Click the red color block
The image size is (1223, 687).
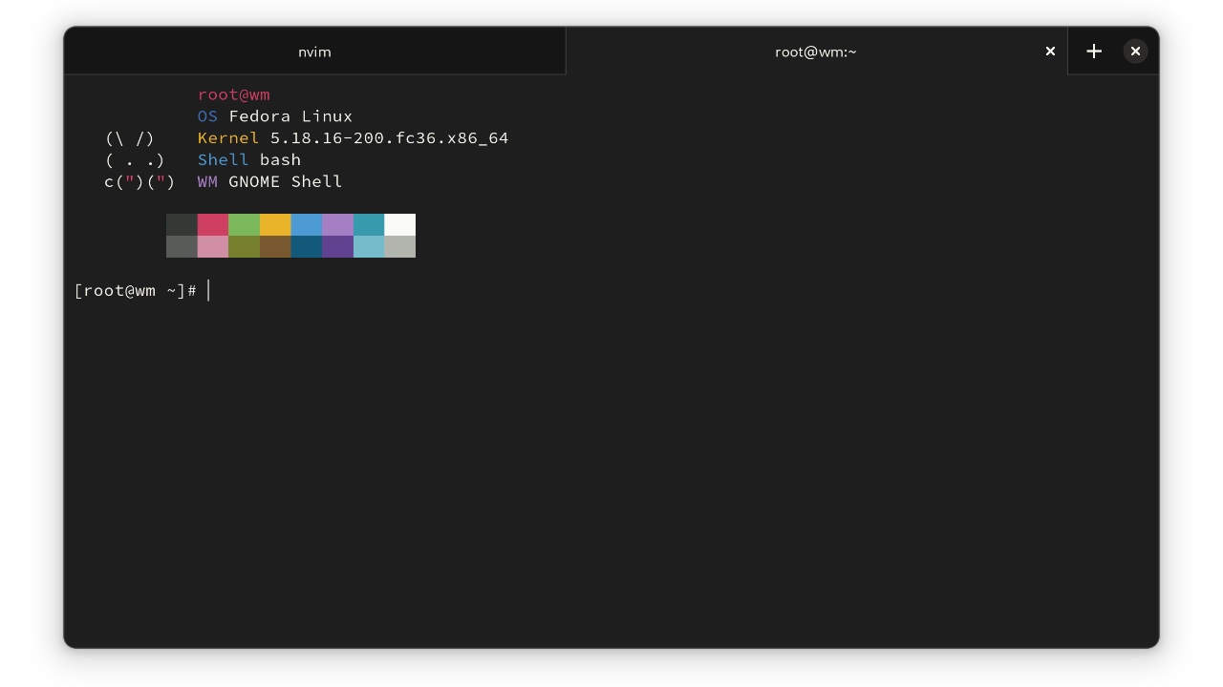(x=213, y=224)
